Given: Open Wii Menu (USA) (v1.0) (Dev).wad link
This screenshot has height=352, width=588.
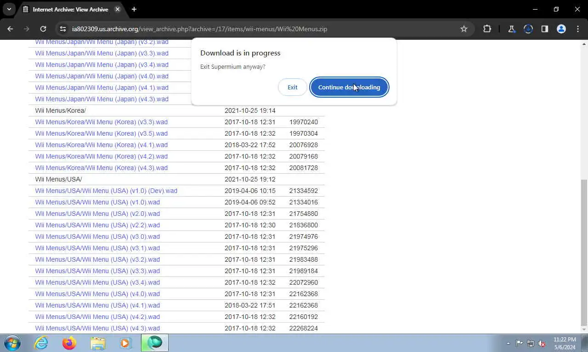Looking at the screenshot, I should tap(106, 191).
